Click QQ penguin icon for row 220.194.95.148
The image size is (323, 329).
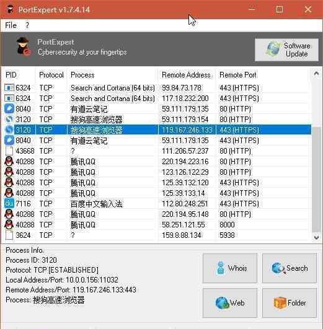pos(9,214)
